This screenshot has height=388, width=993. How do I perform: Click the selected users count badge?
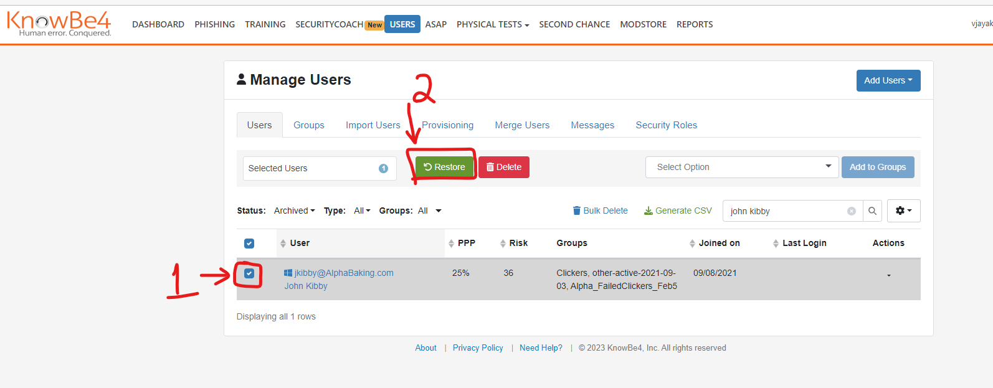click(383, 168)
